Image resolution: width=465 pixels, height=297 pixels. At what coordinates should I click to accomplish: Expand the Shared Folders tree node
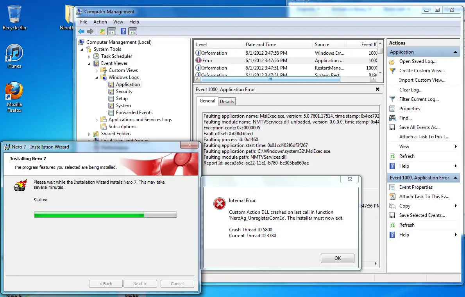[89, 134]
